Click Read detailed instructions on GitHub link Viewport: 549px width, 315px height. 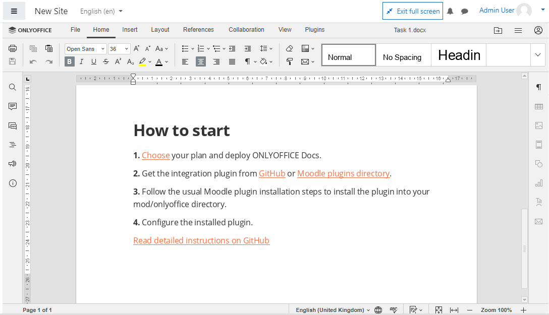201,240
